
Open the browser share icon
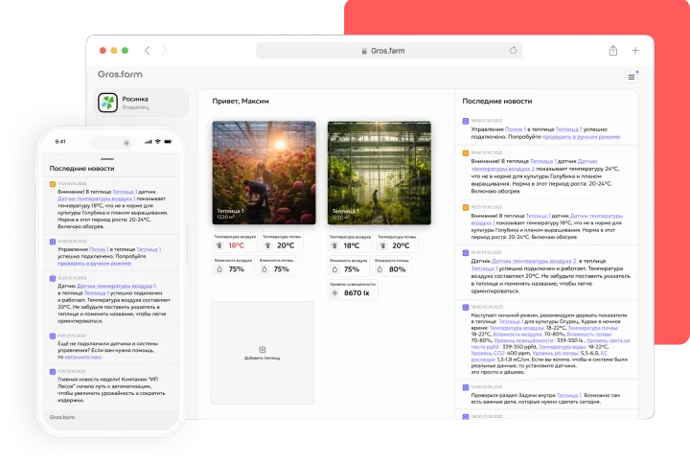tap(613, 51)
